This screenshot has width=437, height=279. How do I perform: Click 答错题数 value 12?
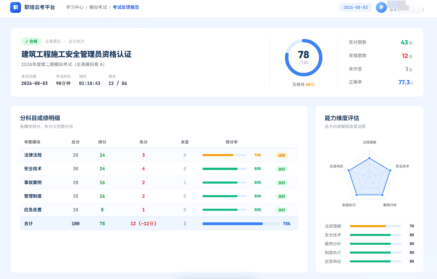[x=405, y=56]
